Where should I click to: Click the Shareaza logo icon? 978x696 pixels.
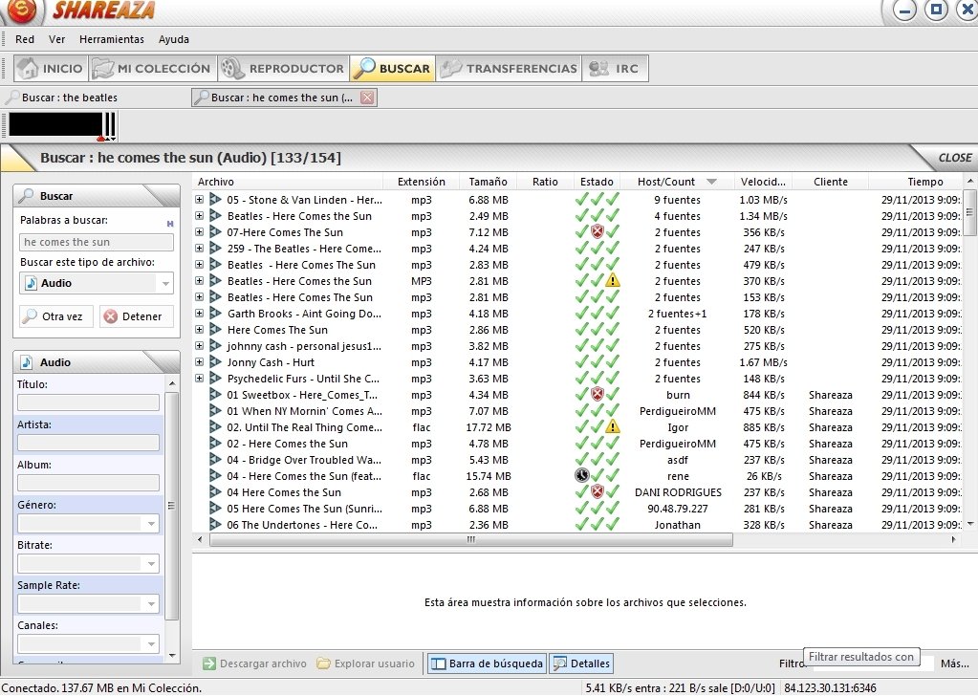click(x=22, y=10)
